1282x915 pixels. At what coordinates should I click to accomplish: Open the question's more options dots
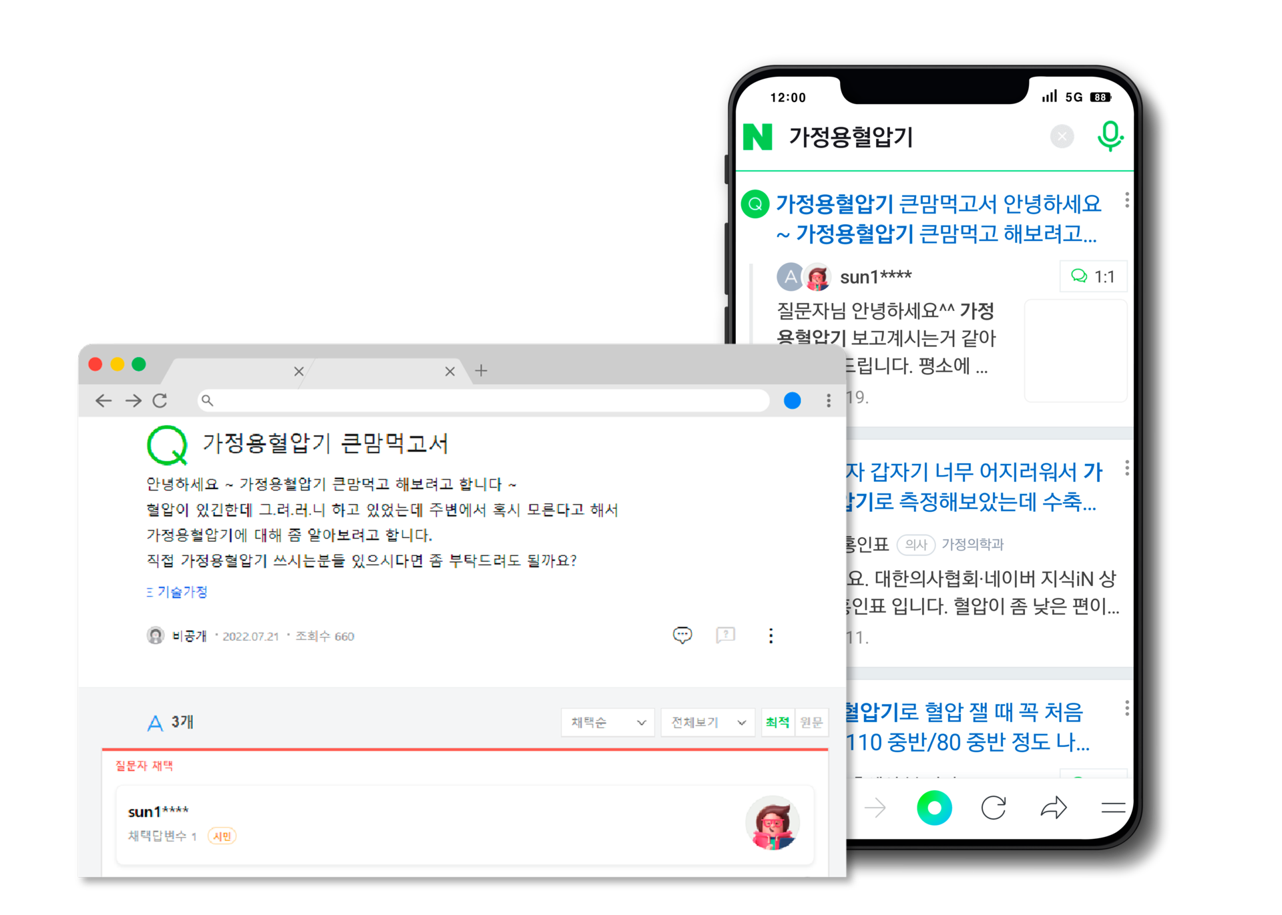(771, 635)
